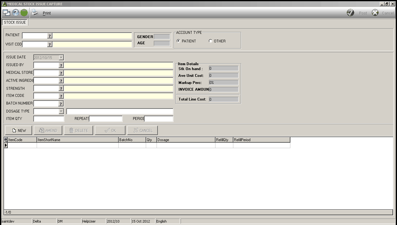The height and width of the screenshot is (225, 397).
Task: Click the dosage description text field
Action: (120, 111)
